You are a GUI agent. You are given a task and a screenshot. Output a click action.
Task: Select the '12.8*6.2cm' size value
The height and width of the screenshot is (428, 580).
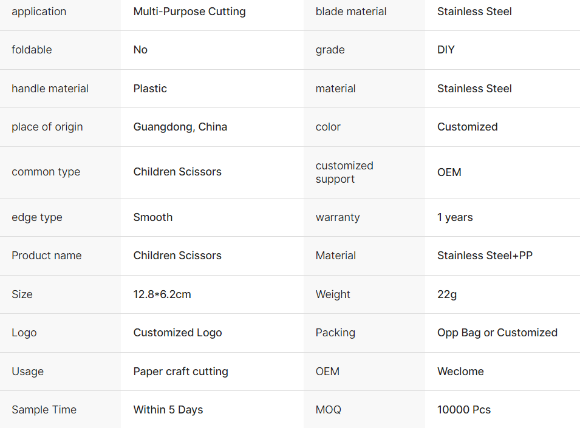162,294
